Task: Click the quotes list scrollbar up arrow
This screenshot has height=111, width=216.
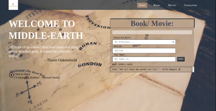Action: coord(193,68)
